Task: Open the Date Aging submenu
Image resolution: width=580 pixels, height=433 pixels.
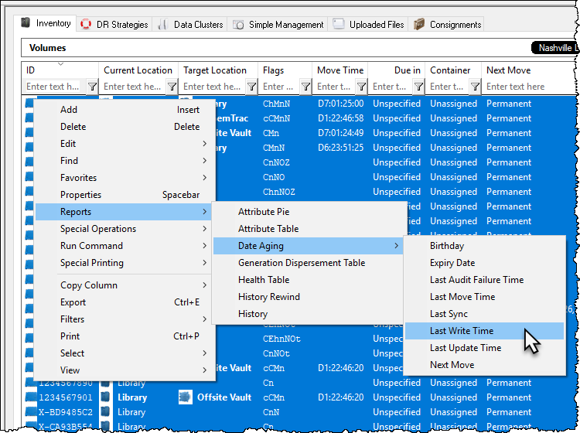Action: 308,246
